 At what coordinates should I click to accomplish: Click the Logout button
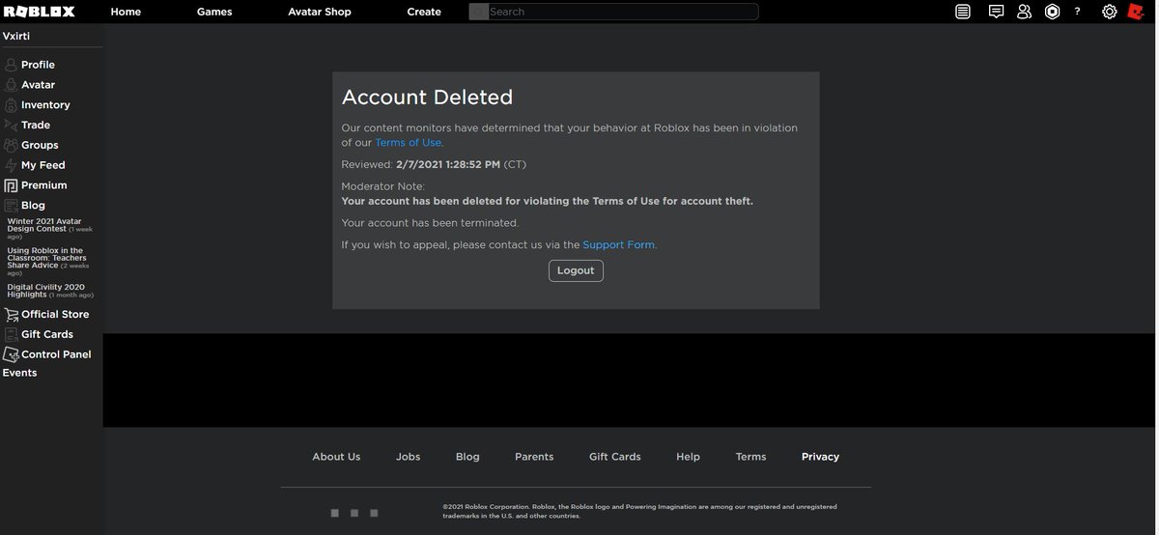576,270
